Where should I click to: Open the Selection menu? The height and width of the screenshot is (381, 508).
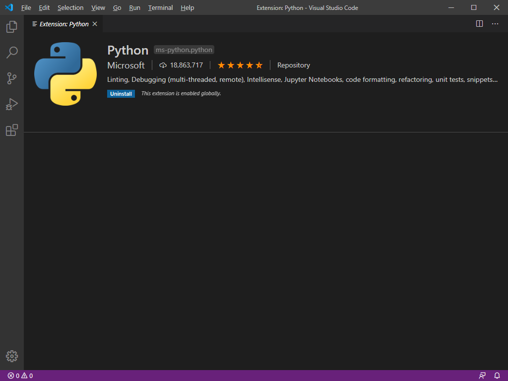(70, 8)
